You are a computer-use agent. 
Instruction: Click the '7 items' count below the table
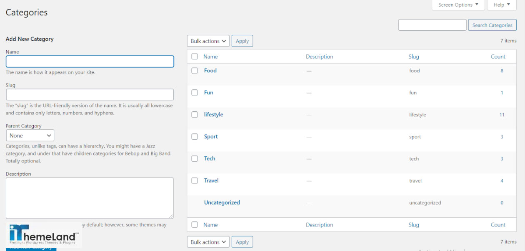click(x=508, y=241)
